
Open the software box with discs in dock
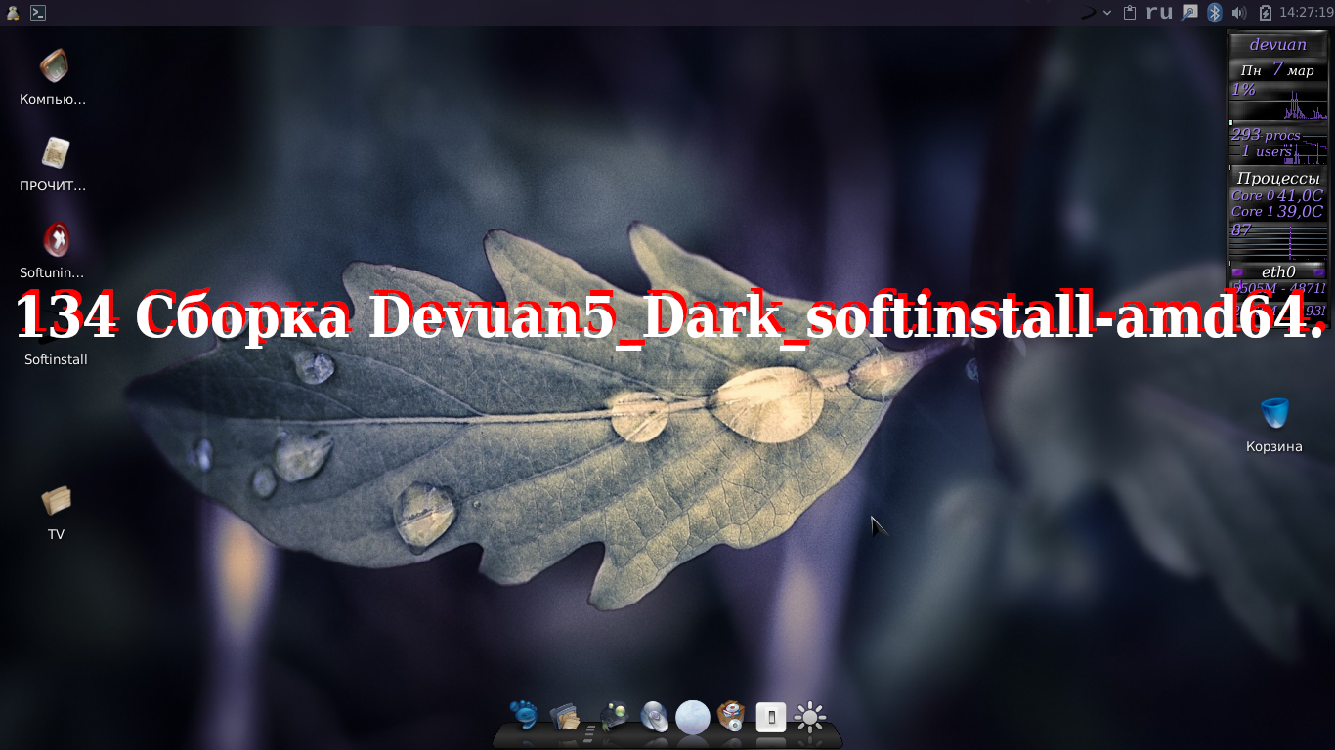(x=731, y=717)
